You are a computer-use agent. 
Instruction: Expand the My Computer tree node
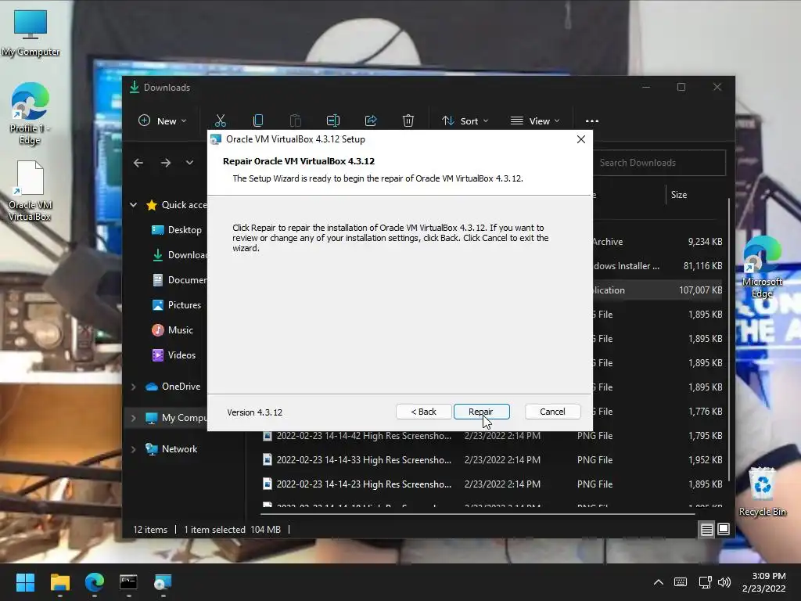click(x=133, y=418)
